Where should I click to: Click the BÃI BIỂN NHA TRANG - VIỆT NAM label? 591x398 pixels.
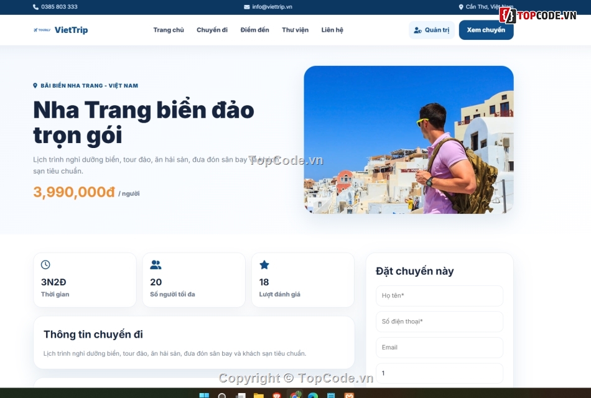click(90, 86)
